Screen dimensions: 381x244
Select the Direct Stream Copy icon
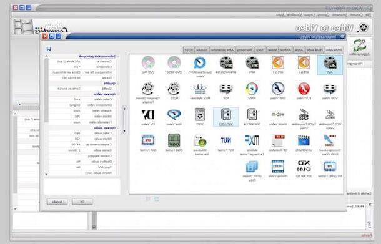point(252,171)
